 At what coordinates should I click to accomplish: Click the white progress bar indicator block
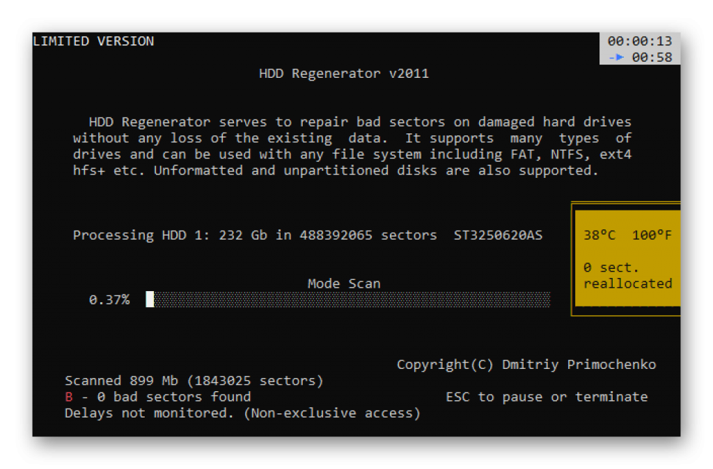(x=150, y=299)
